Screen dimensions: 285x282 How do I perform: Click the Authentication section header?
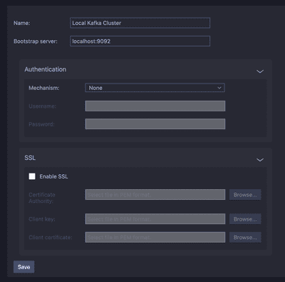tap(46, 69)
